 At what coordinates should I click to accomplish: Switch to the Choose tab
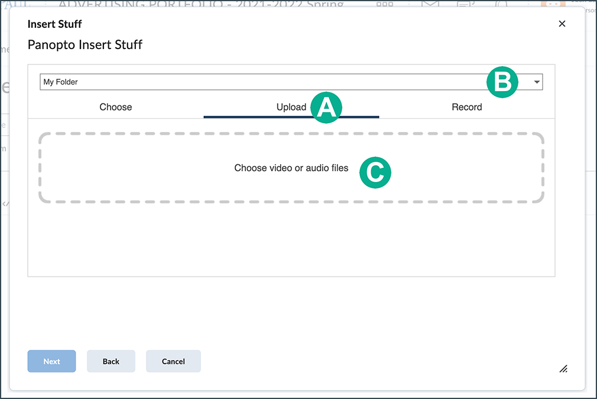point(116,107)
